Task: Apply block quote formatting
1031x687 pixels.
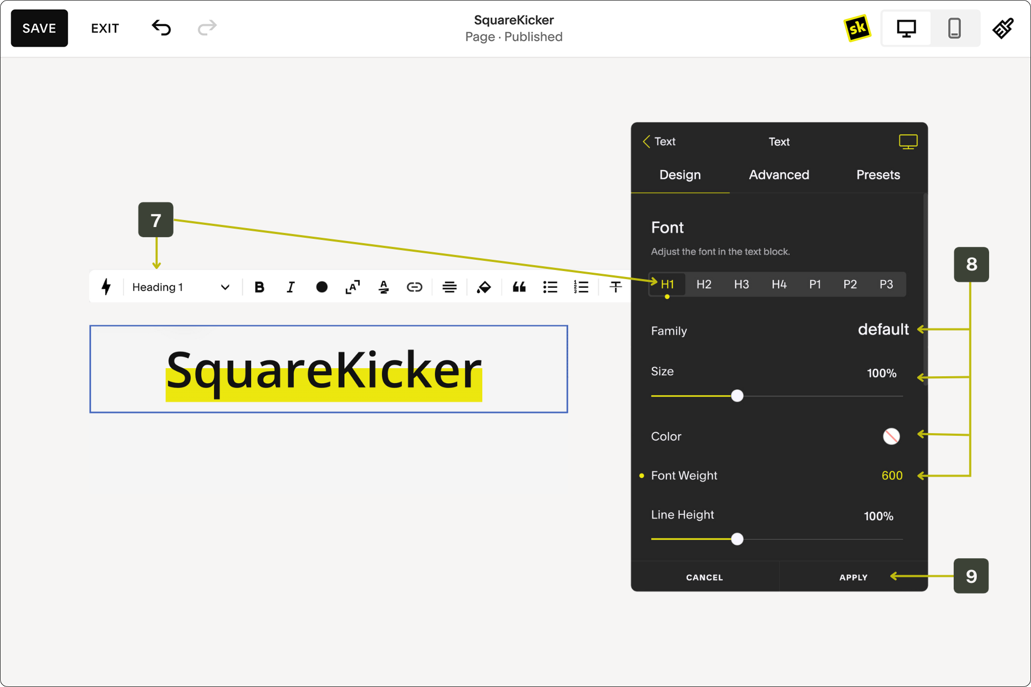Action: 519,287
